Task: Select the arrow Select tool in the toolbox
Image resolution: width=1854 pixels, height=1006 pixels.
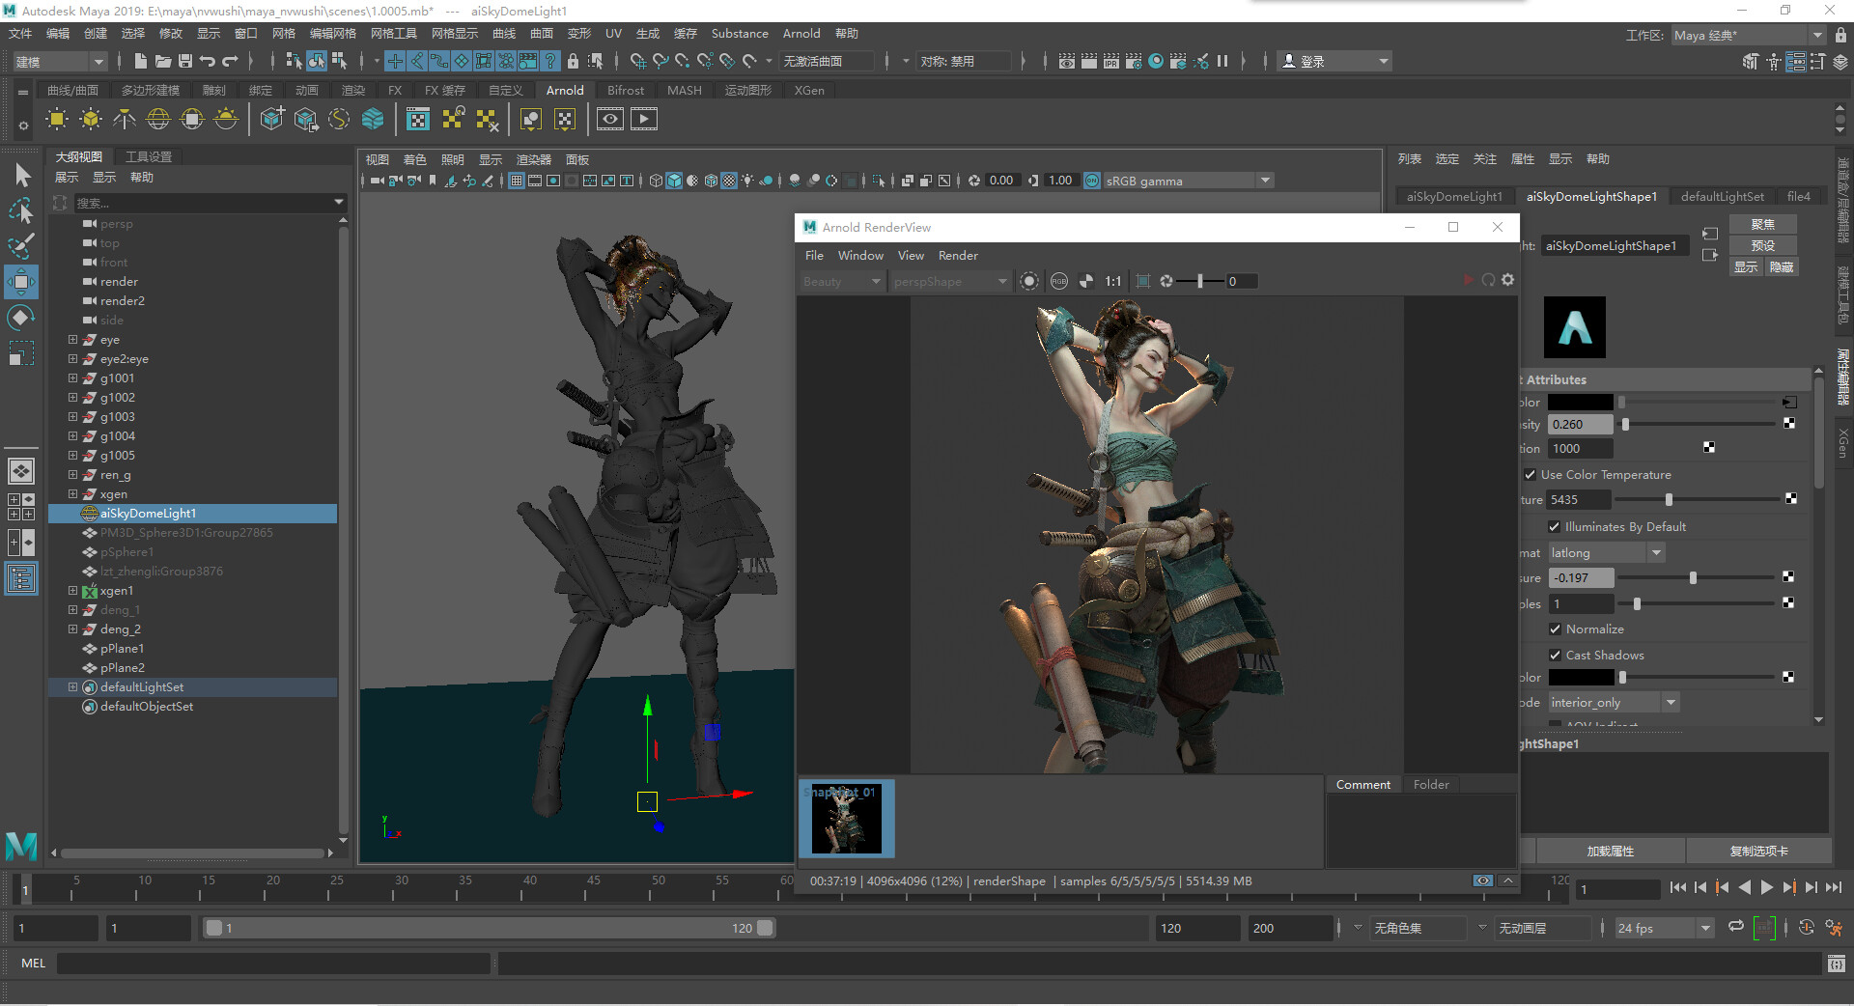Action: (21, 175)
